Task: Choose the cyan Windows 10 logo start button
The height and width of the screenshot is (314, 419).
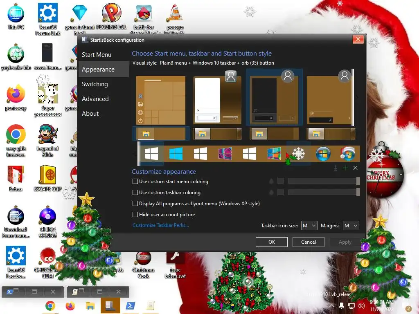Action: [176, 154]
